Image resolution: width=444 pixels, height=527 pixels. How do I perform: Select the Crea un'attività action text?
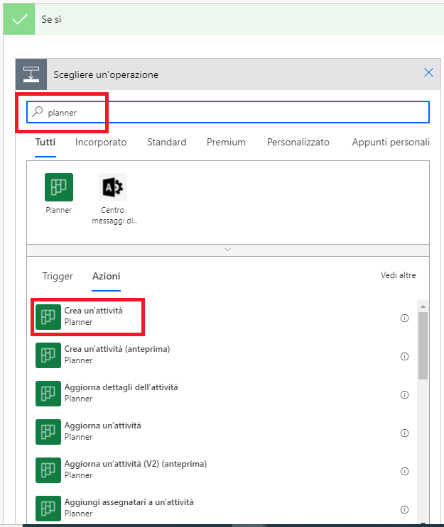click(x=94, y=311)
